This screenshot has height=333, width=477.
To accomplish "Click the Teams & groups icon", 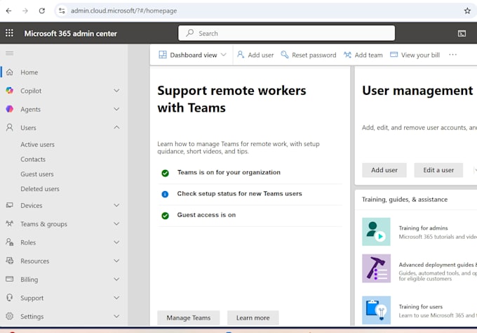I will pos(10,223).
